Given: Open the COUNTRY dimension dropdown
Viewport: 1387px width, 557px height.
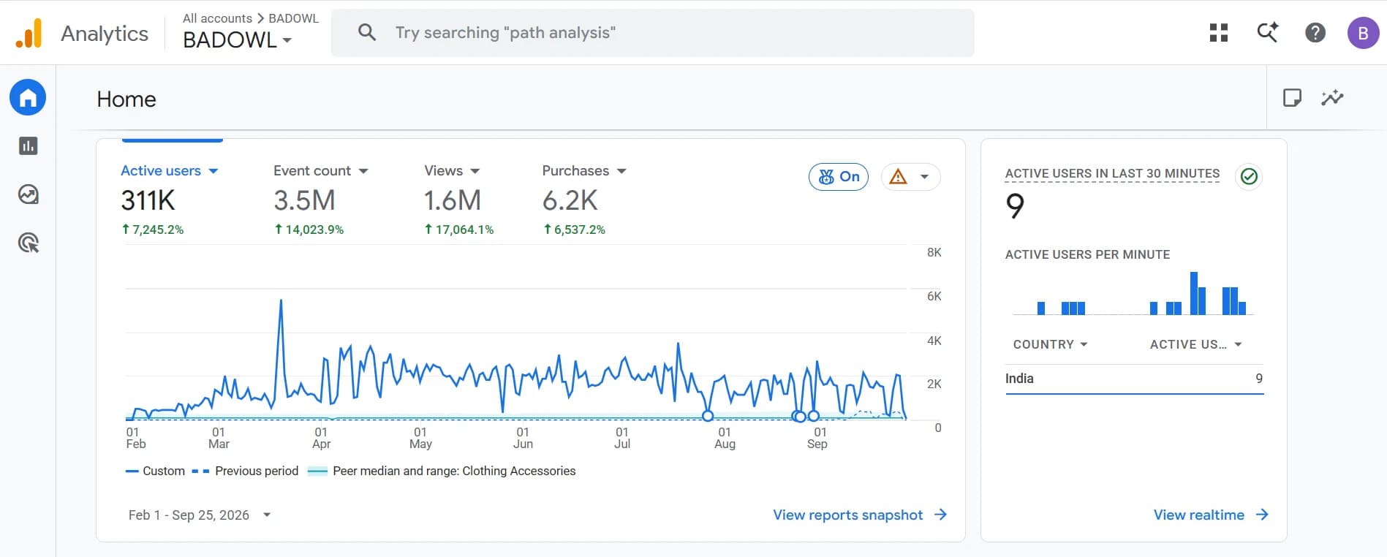Looking at the screenshot, I should 1050,344.
